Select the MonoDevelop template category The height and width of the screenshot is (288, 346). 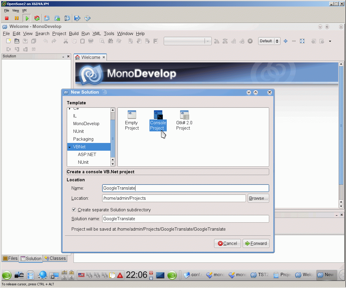coord(86,124)
